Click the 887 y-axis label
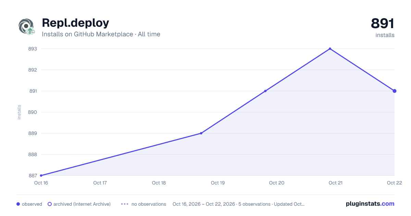411x216 pixels. pos(33,176)
